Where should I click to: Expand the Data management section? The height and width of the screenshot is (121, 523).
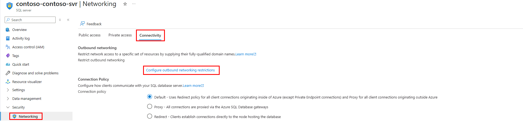[x=8, y=99]
